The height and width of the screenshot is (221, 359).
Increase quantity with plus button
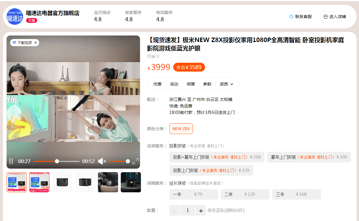[201, 210]
